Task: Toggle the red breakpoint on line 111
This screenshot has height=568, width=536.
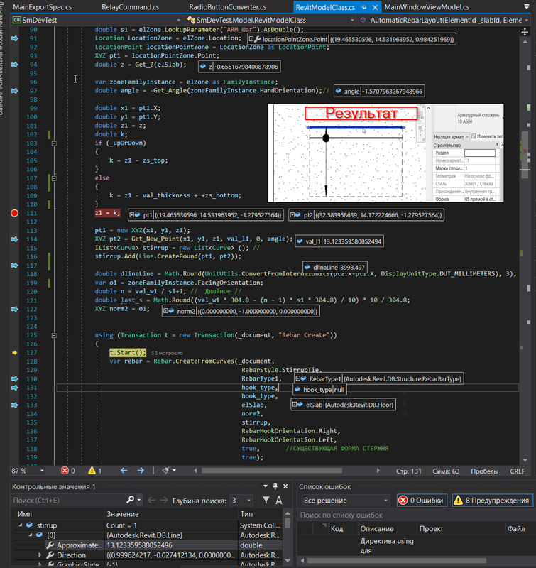Action: pyautogui.click(x=14, y=213)
